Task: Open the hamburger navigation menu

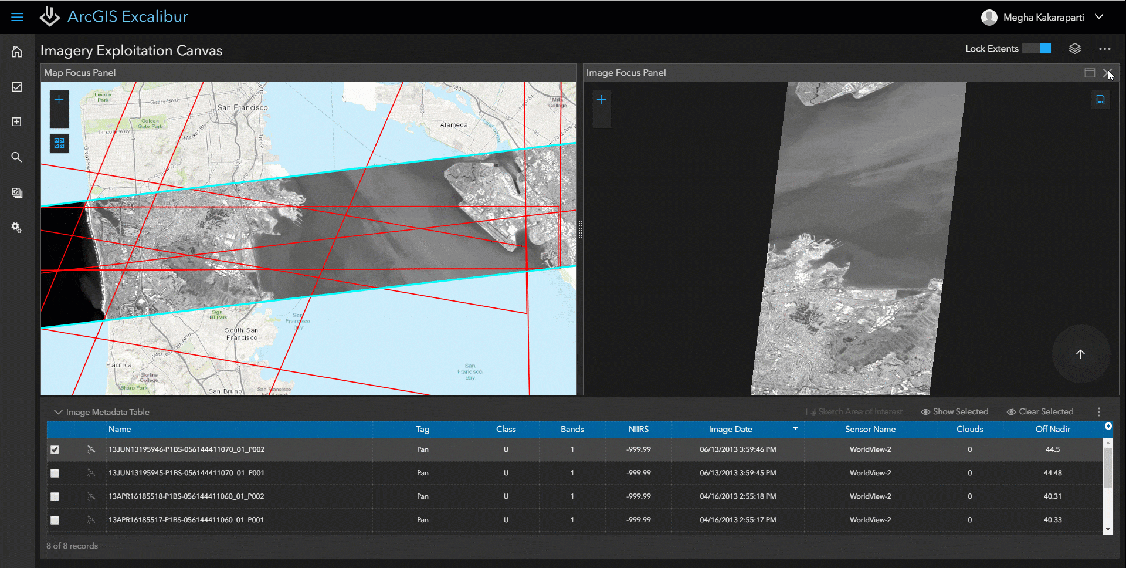Action: pos(17,16)
